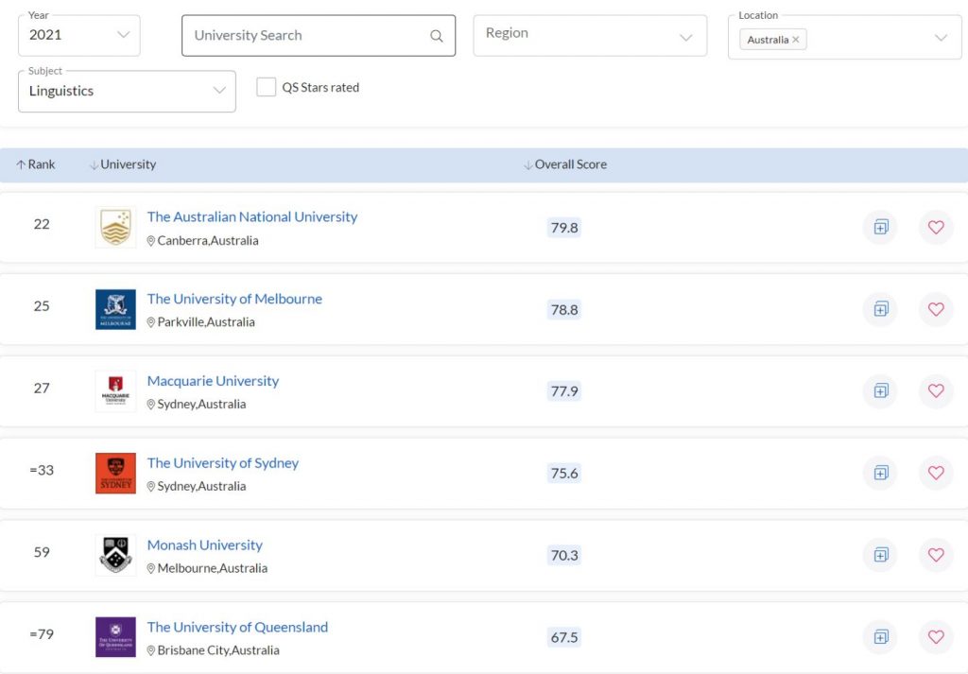
Task: Add University of Queensland to compare
Action: coord(880,637)
